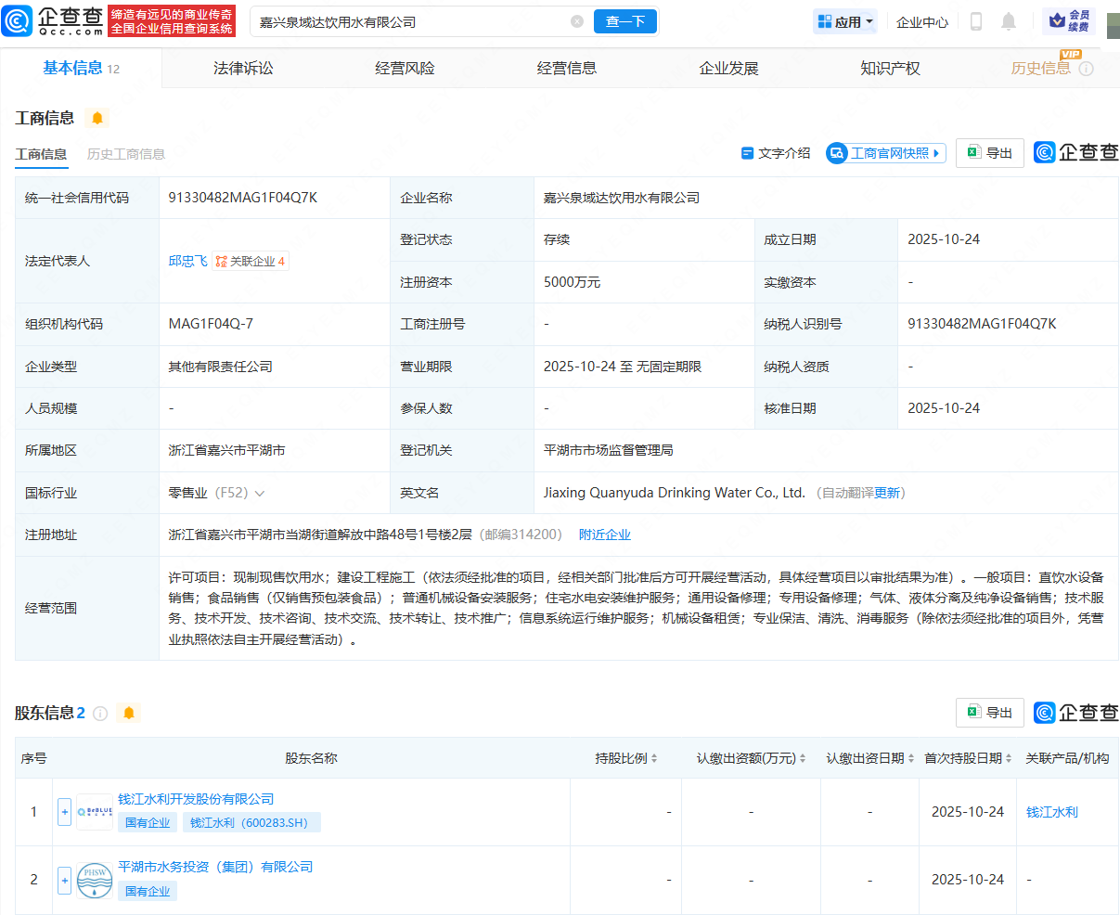Clear the search box with the x icon

577,20
